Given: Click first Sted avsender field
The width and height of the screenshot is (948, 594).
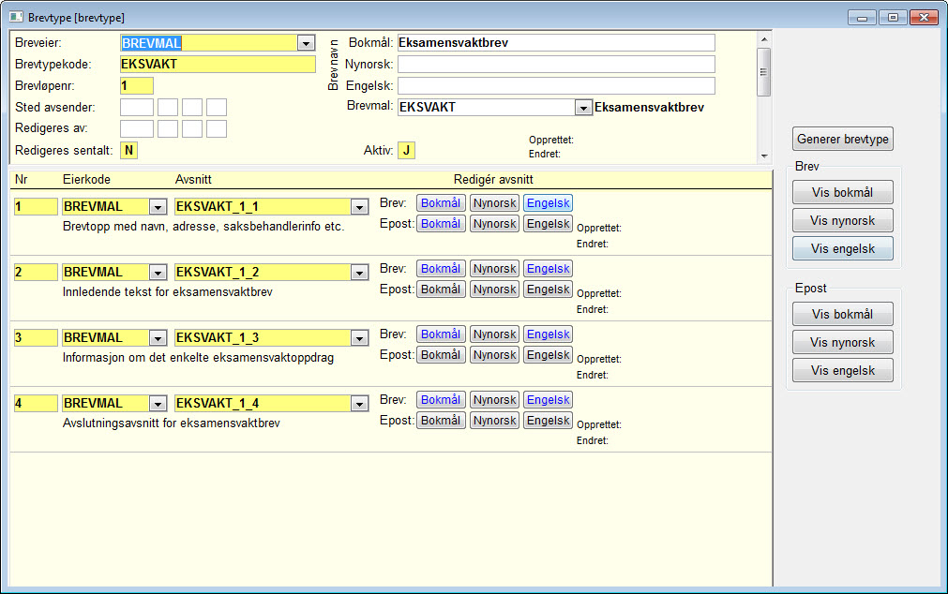Looking at the screenshot, I should (137, 108).
